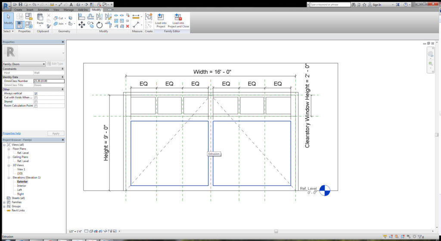The width and height of the screenshot is (441, 241).
Task: Toggle the Always vertical checkbox
Action: [x=36, y=94]
